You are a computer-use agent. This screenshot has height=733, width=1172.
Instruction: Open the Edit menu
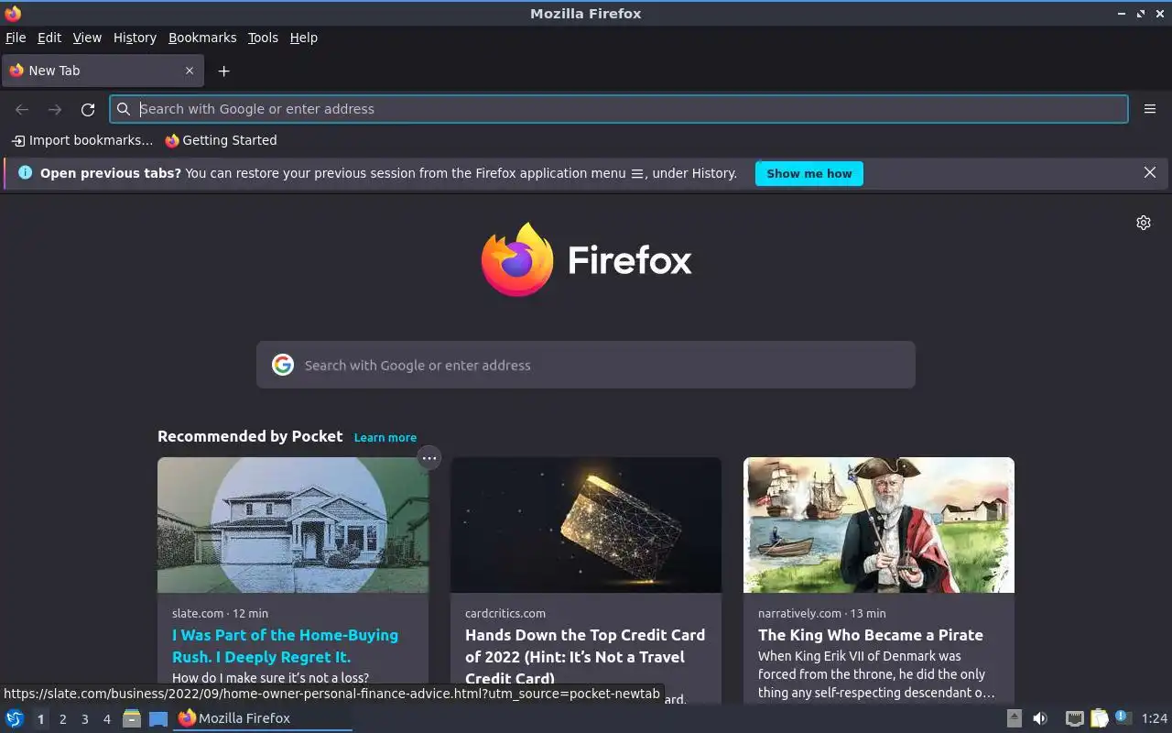tap(49, 38)
